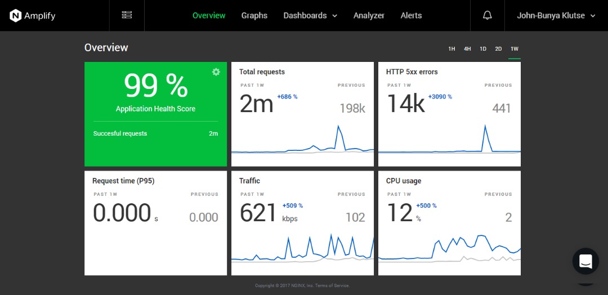Open the Terms of Service link
Screen dimensions: 608x295
(332, 286)
